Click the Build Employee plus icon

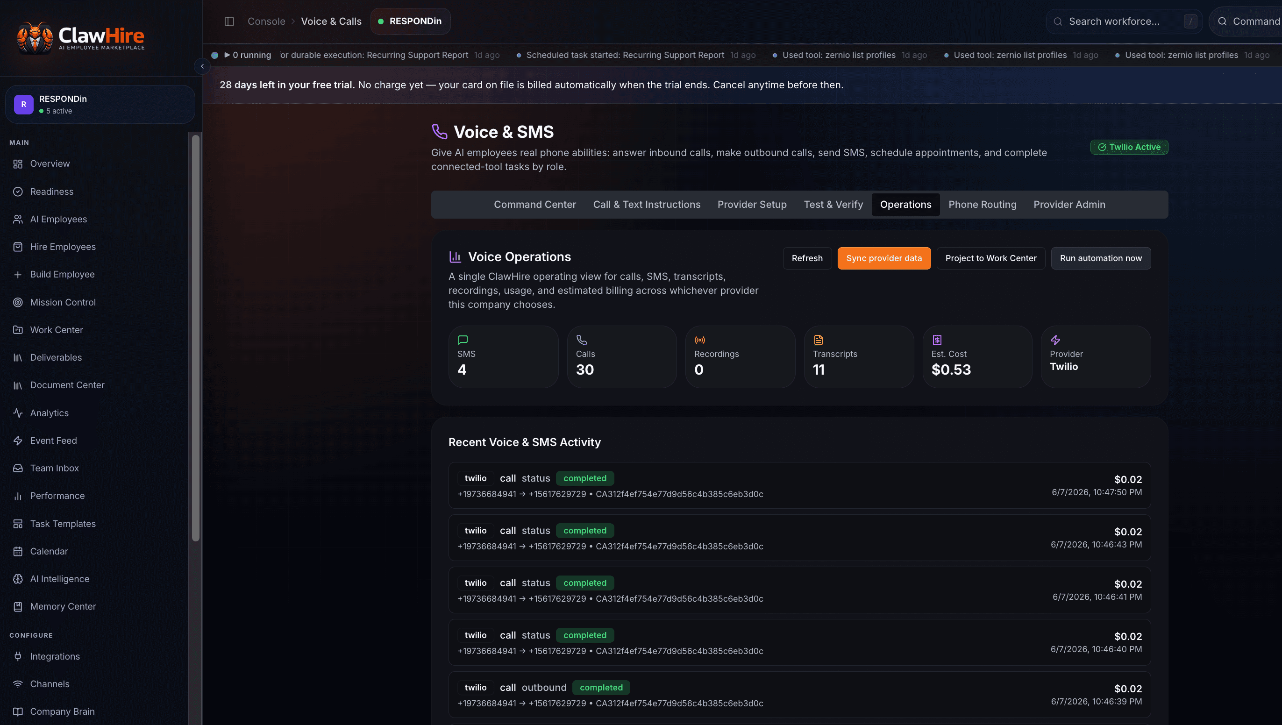pyautogui.click(x=18, y=274)
